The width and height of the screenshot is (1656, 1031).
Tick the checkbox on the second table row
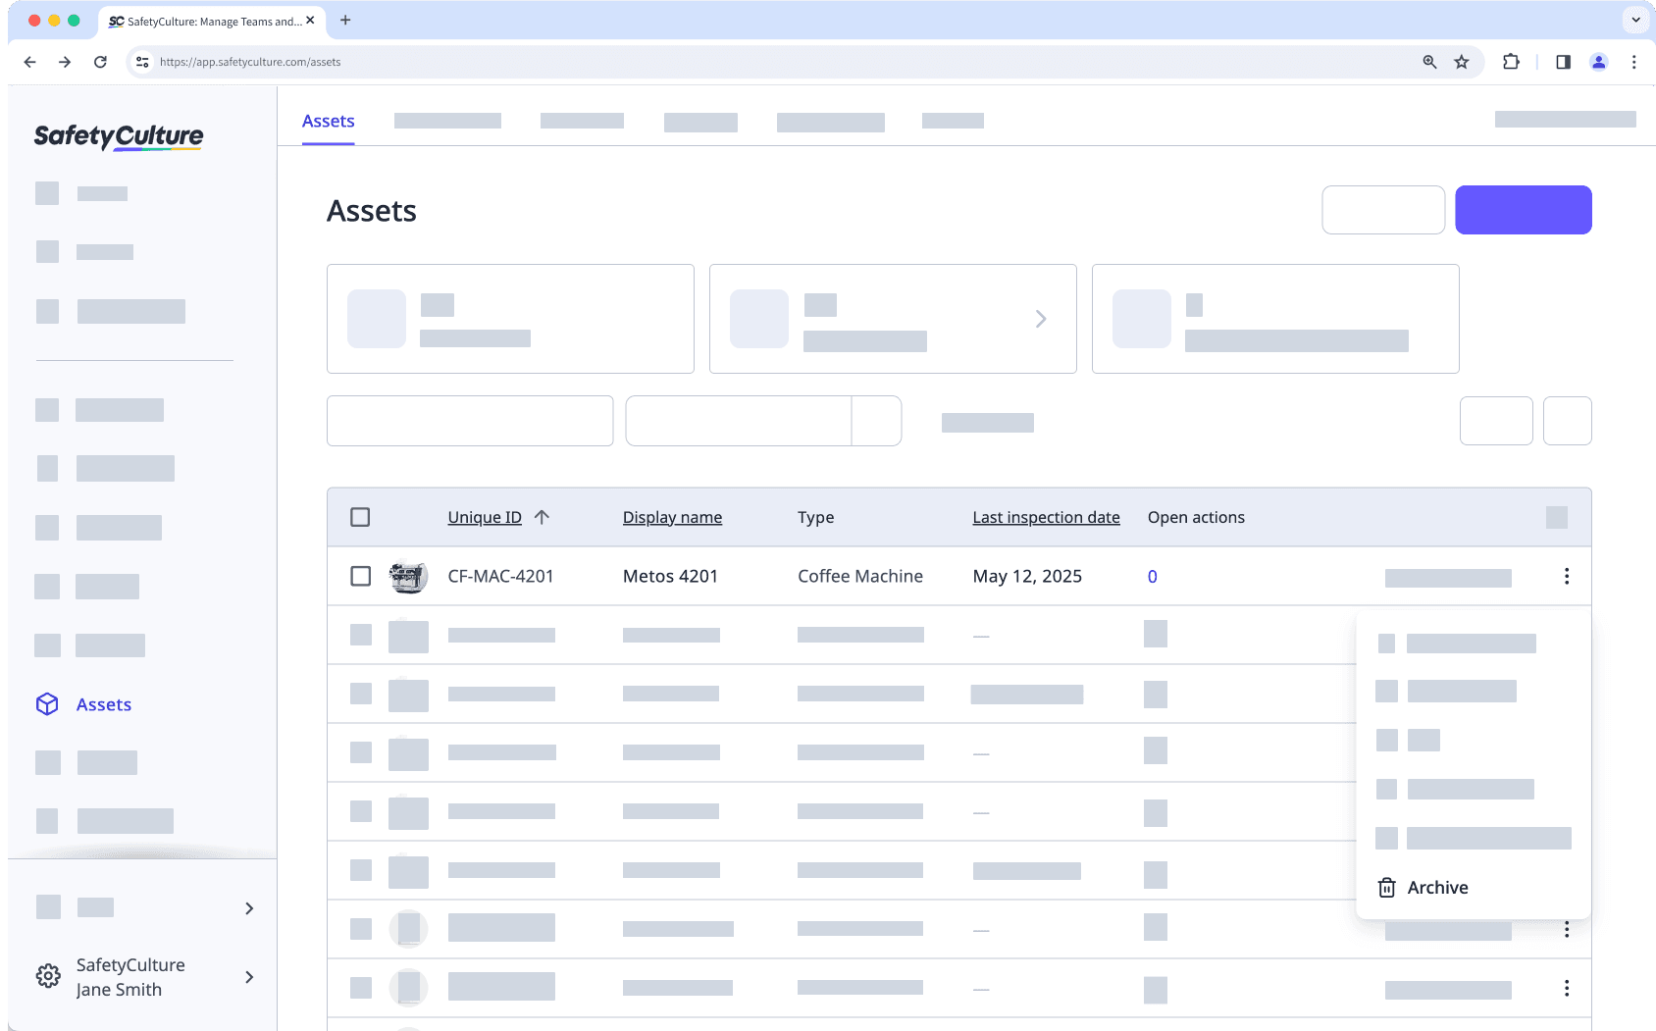(x=360, y=635)
